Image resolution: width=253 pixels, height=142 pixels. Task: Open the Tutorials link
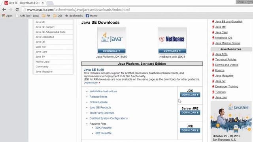pos(220,92)
